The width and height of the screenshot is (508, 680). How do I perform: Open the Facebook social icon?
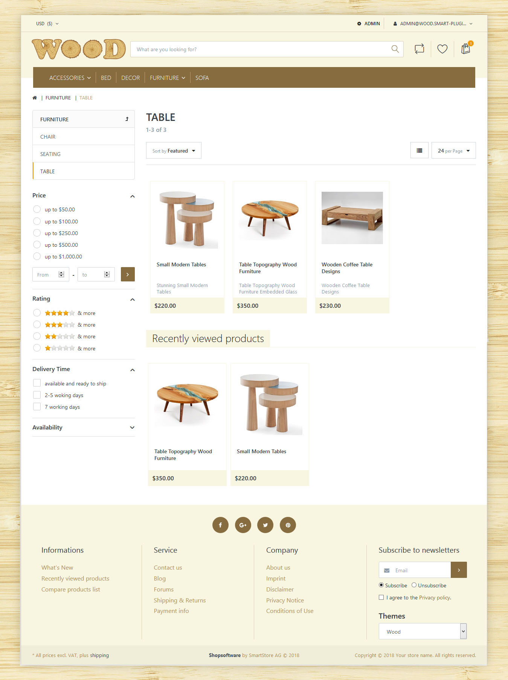[220, 525]
